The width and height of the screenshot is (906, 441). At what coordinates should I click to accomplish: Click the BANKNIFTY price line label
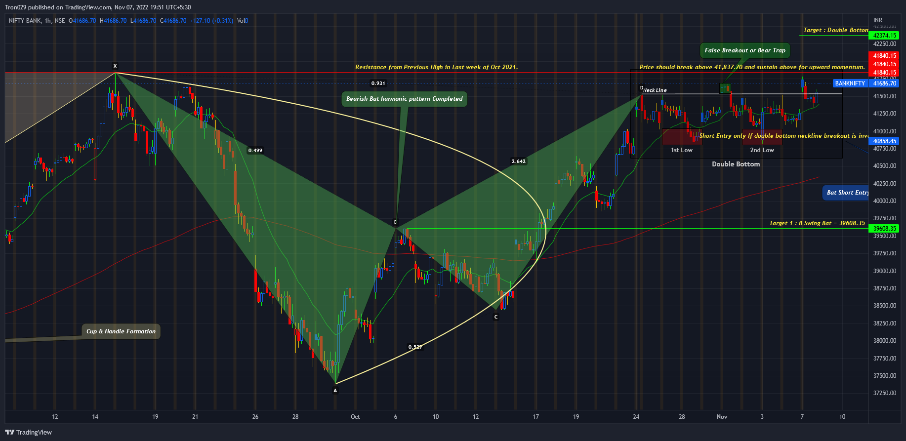(850, 83)
